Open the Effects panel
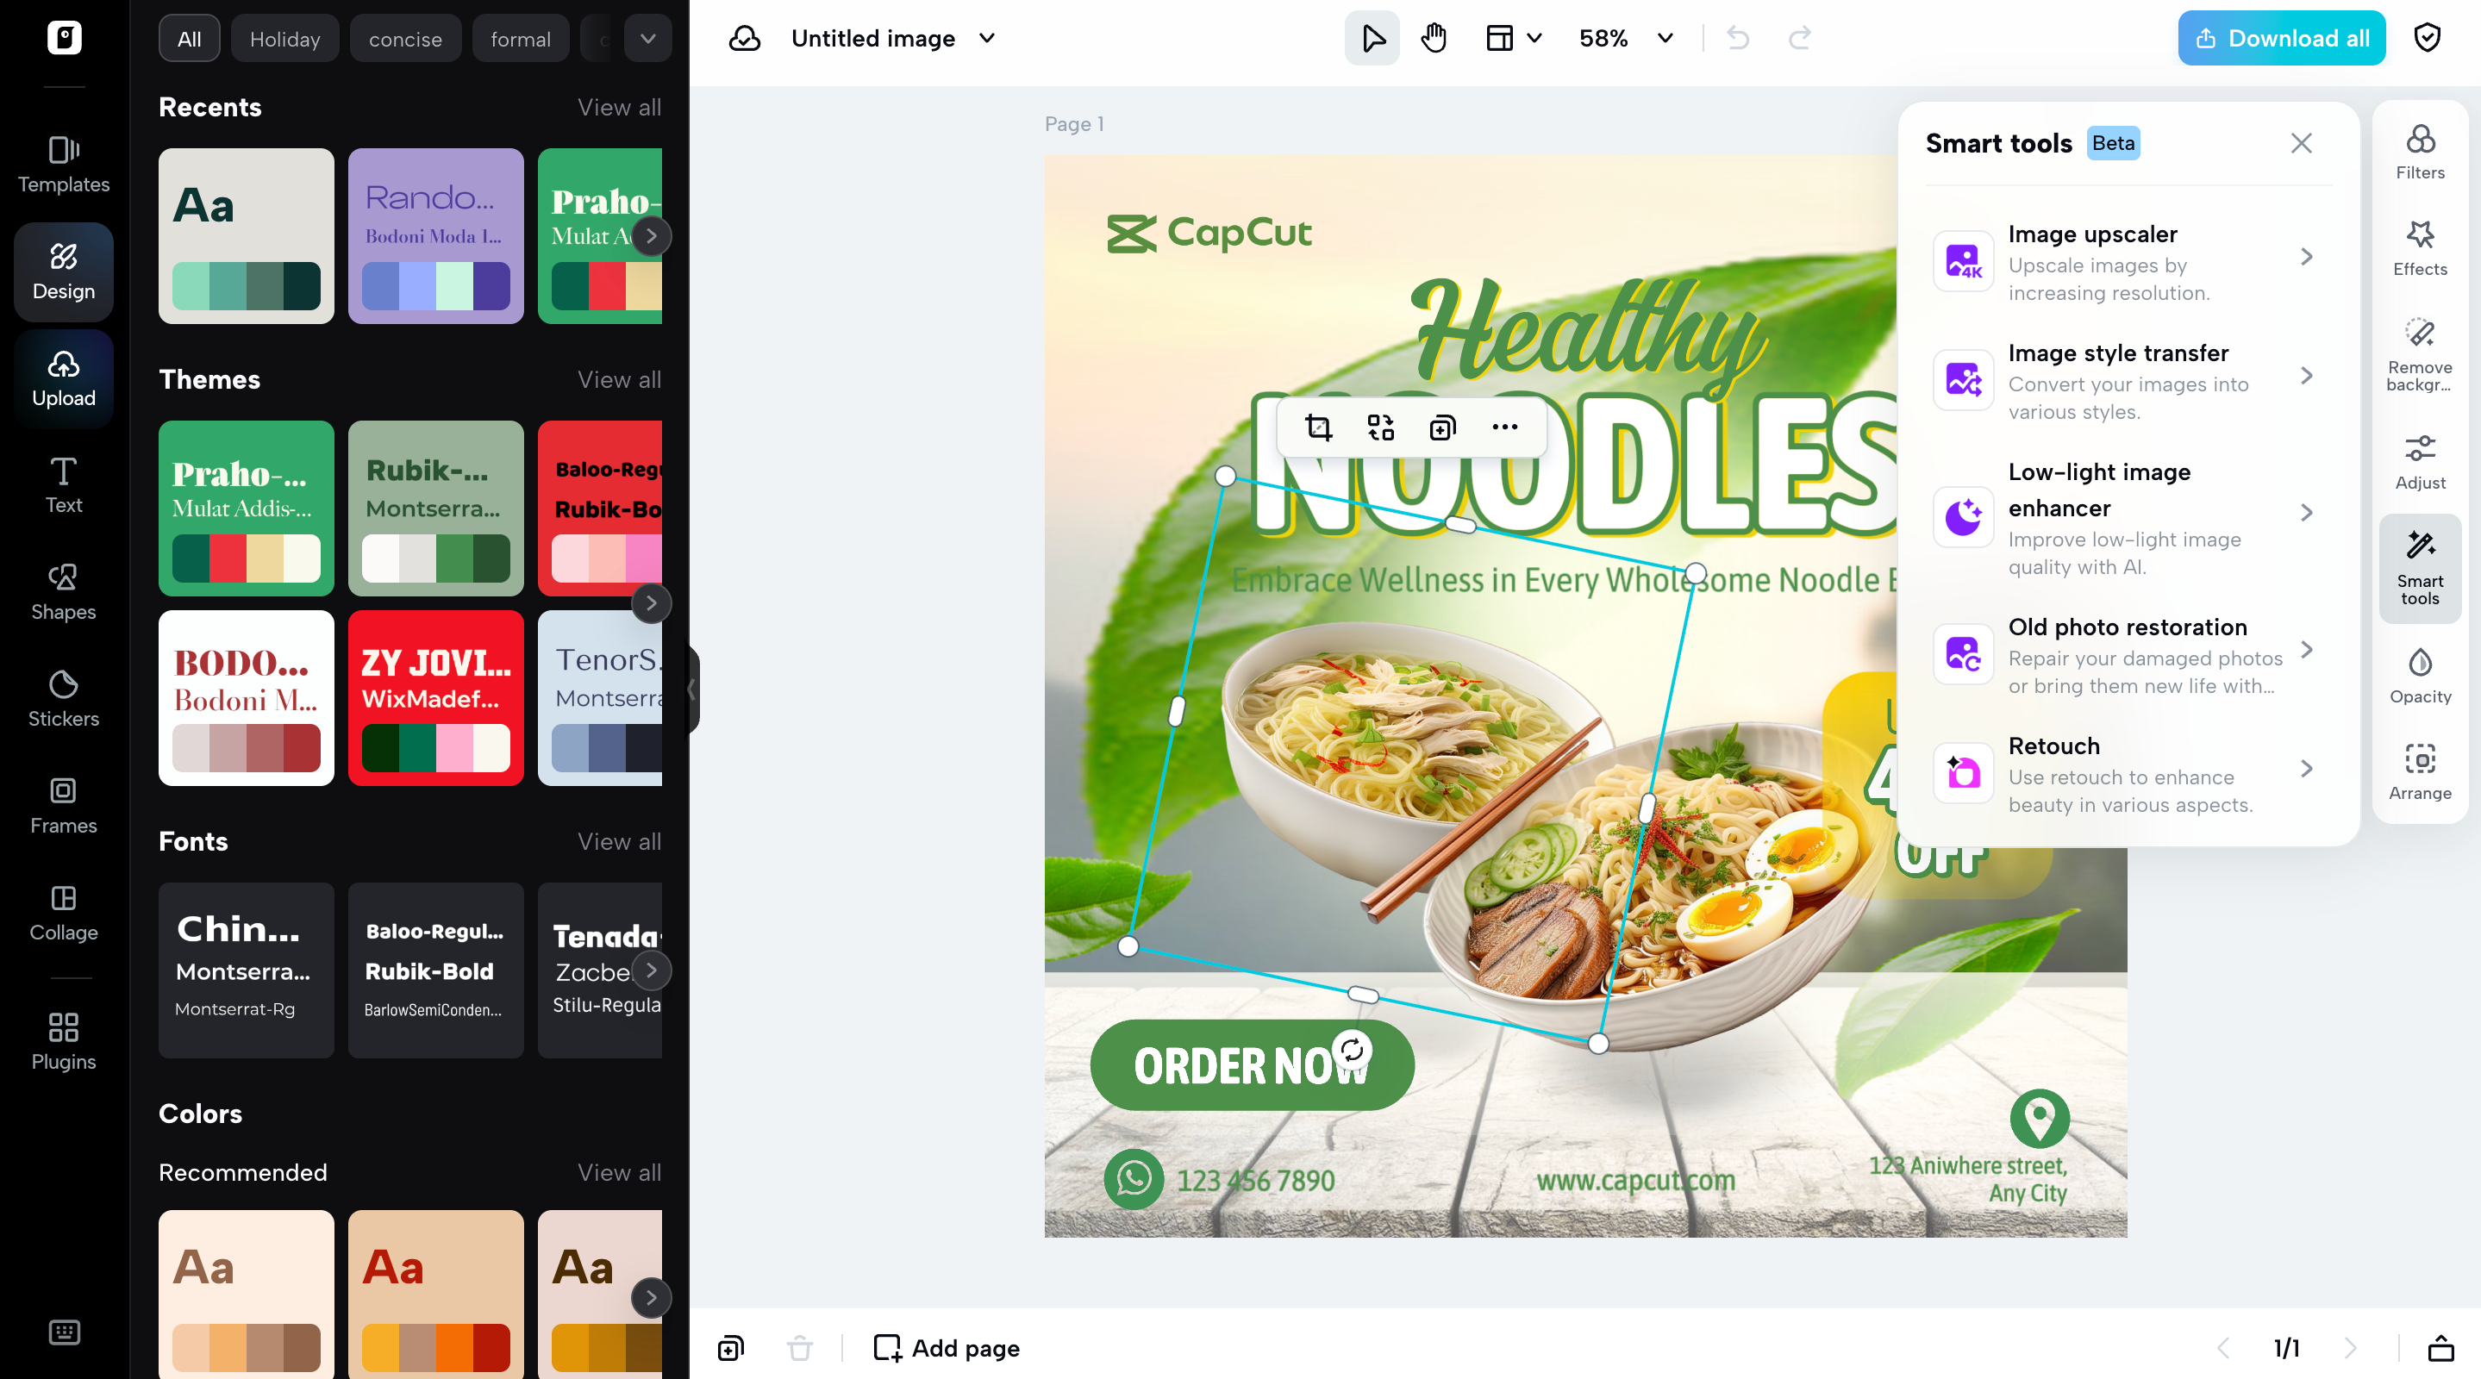The image size is (2481, 1379). (x=2419, y=248)
